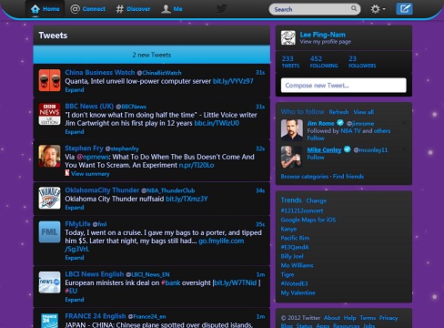Change the Trends location
The image size is (444, 328).
317,200
